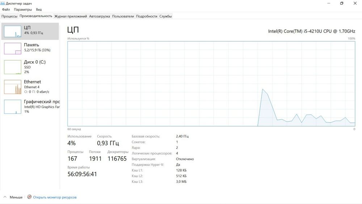The height and width of the screenshot is (204, 362).
Task: Click Открыть монитор ресурсов link
Action: pos(55,197)
